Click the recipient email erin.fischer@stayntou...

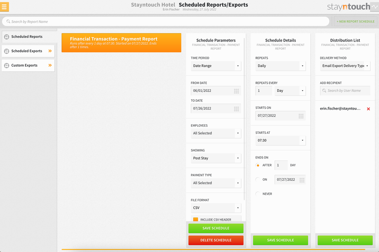(x=340, y=109)
